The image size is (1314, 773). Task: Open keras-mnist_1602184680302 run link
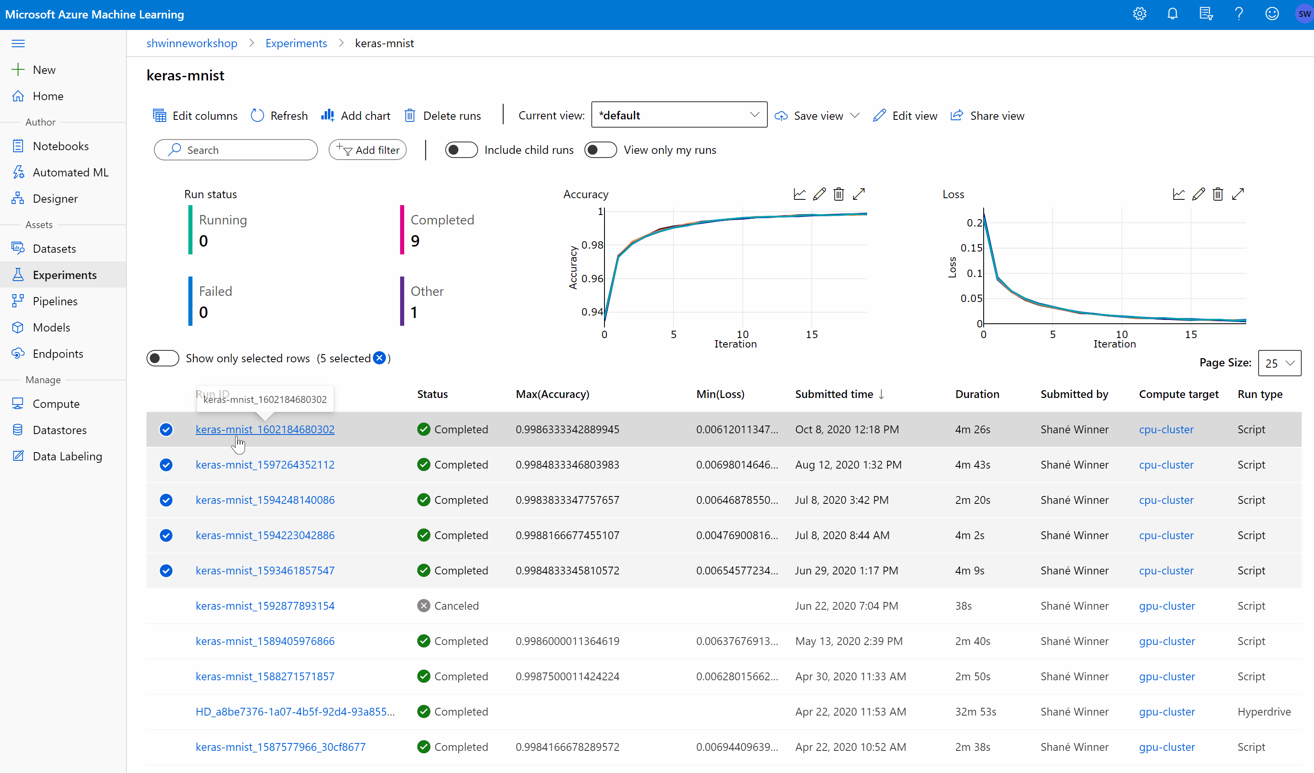point(265,429)
